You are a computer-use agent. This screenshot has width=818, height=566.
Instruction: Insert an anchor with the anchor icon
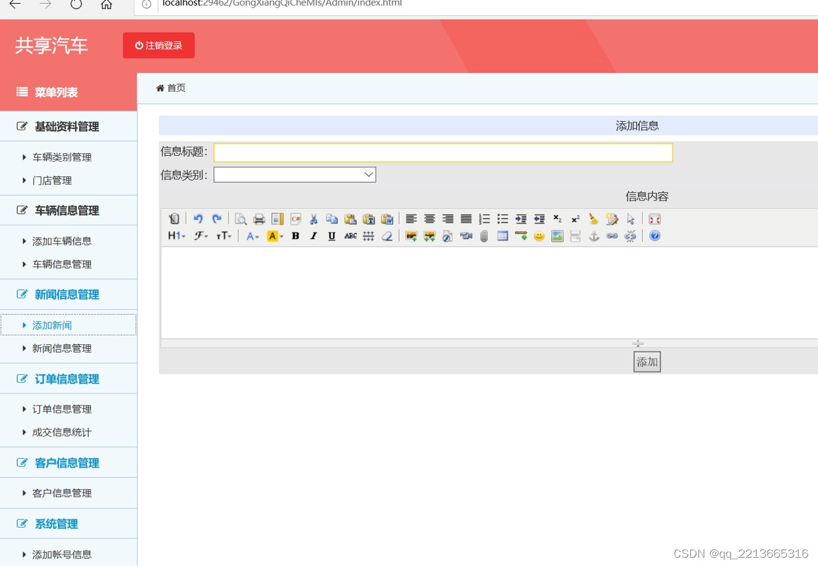tap(594, 236)
